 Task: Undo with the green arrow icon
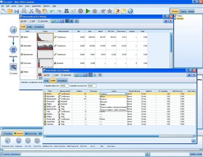point(52,11)
